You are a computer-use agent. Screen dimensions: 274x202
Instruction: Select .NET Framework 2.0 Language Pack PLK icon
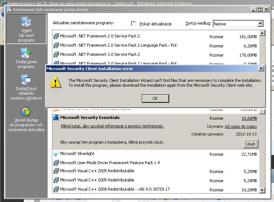click(56, 45)
